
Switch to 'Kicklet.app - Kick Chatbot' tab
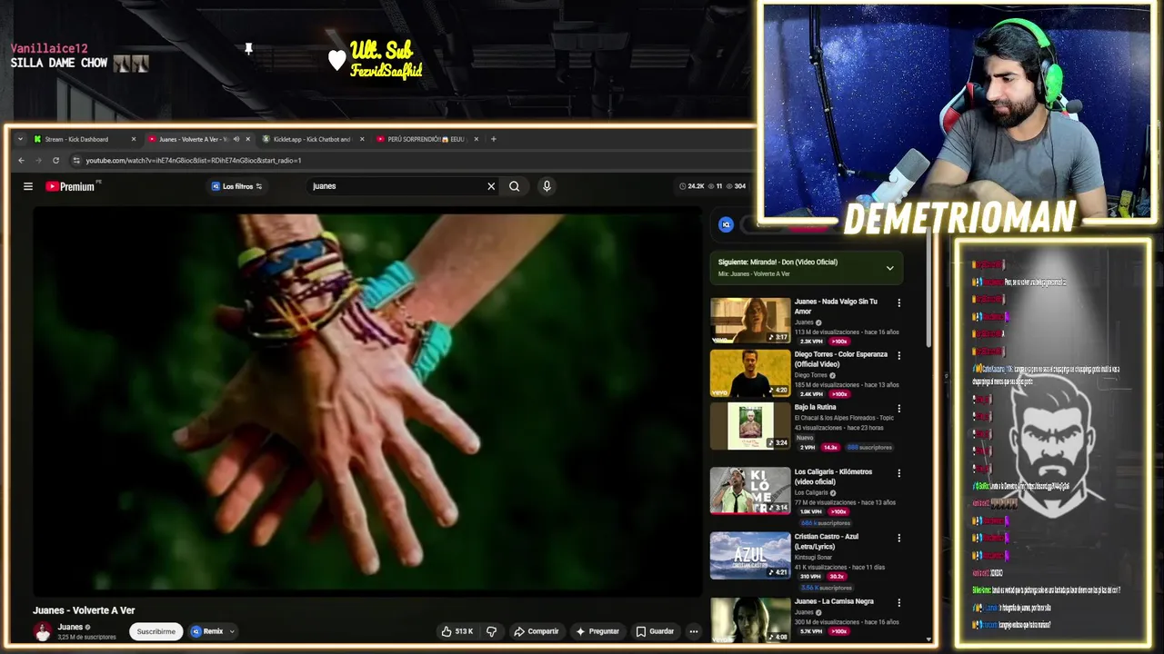click(312, 139)
